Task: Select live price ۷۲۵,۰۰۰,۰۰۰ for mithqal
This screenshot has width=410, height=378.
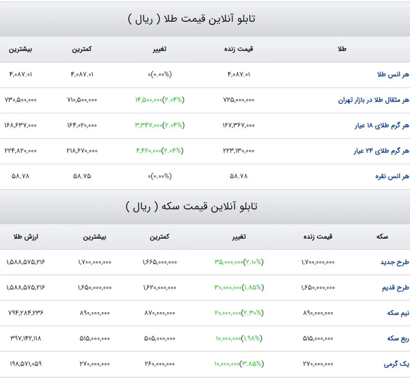Action: 238,100
